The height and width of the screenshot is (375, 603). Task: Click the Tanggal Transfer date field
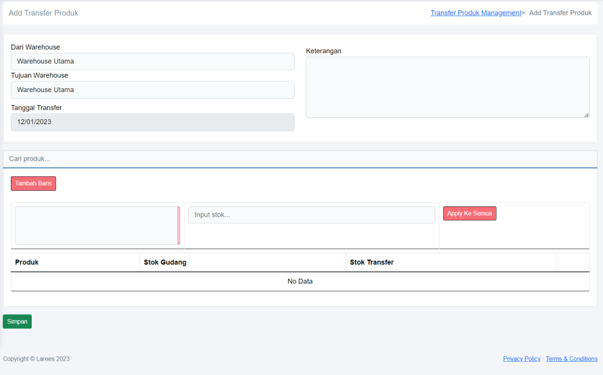pos(152,122)
